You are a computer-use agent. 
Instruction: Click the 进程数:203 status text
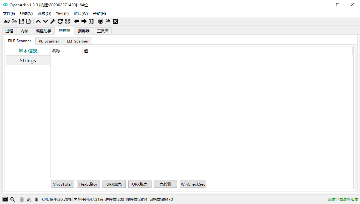(x=115, y=200)
